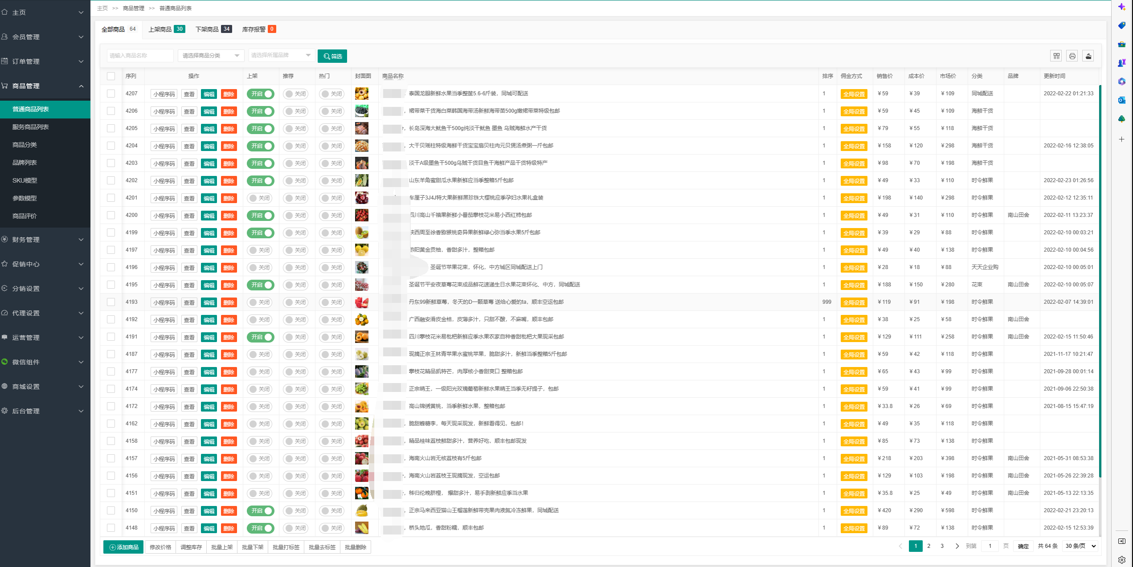Tick the checkbox for product 4193
1133x567 pixels.
[111, 302]
